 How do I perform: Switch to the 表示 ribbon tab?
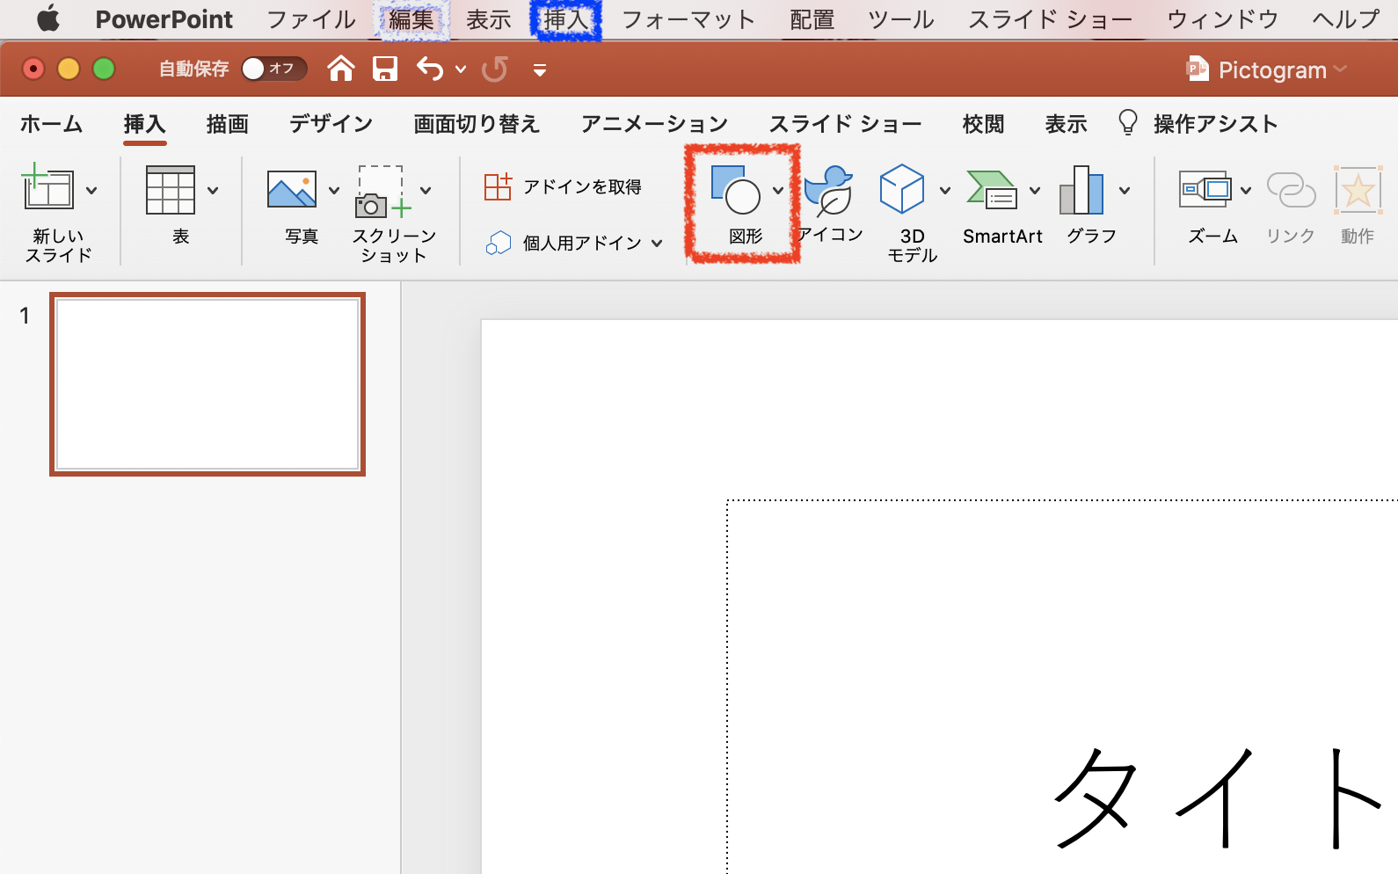1066,124
